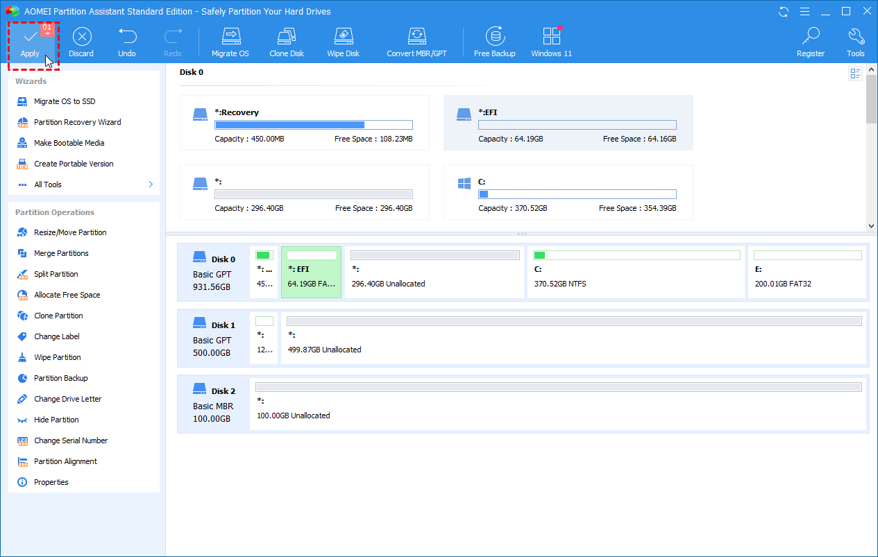Open the Clone Disk tool
The width and height of the screenshot is (878, 557).
click(287, 43)
